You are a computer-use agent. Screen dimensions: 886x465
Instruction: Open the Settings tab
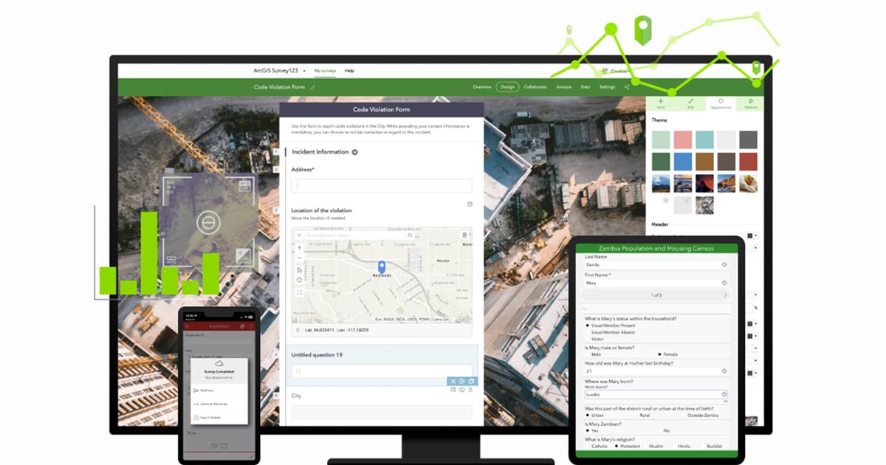(607, 87)
